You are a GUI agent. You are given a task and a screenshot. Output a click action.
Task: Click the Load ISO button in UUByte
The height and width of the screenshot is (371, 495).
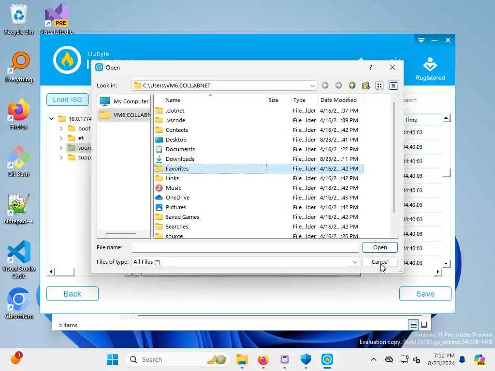point(67,100)
